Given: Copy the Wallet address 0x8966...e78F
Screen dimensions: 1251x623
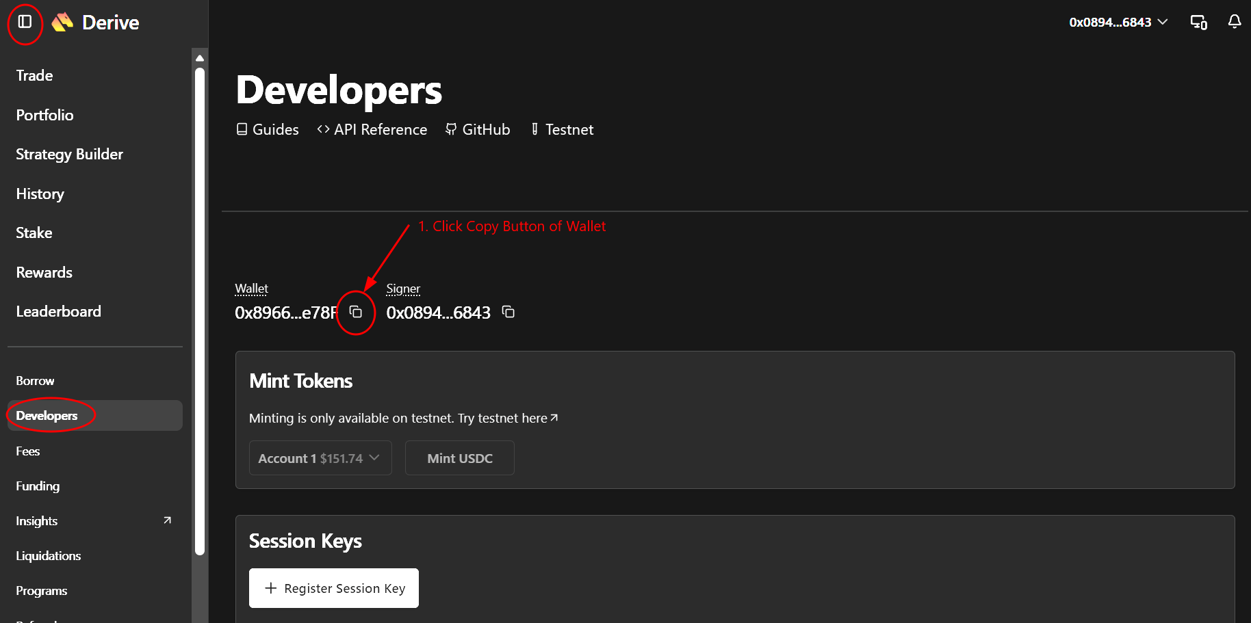Looking at the screenshot, I should 356,312.
